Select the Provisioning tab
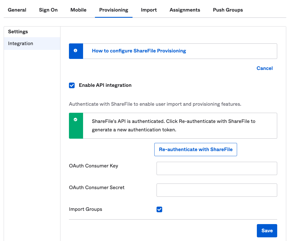The image size is (295, 241). click(114, 10)
